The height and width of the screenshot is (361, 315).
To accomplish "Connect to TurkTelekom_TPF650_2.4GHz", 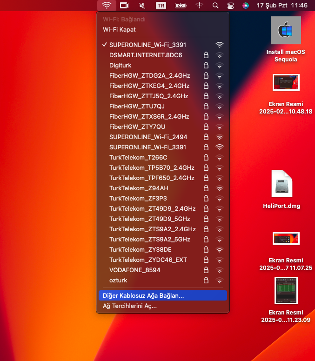I will [x=163, y=178].
